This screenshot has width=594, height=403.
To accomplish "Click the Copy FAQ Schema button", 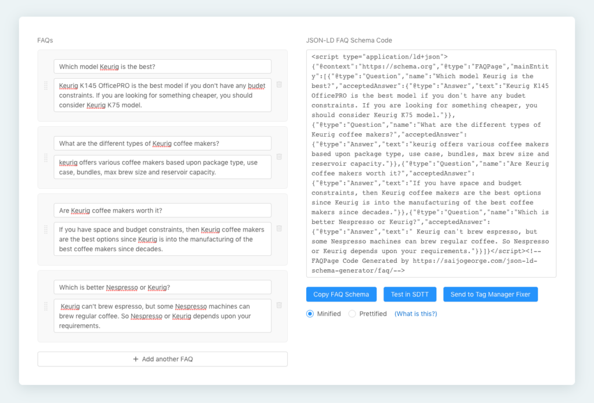I will point(341,294).
